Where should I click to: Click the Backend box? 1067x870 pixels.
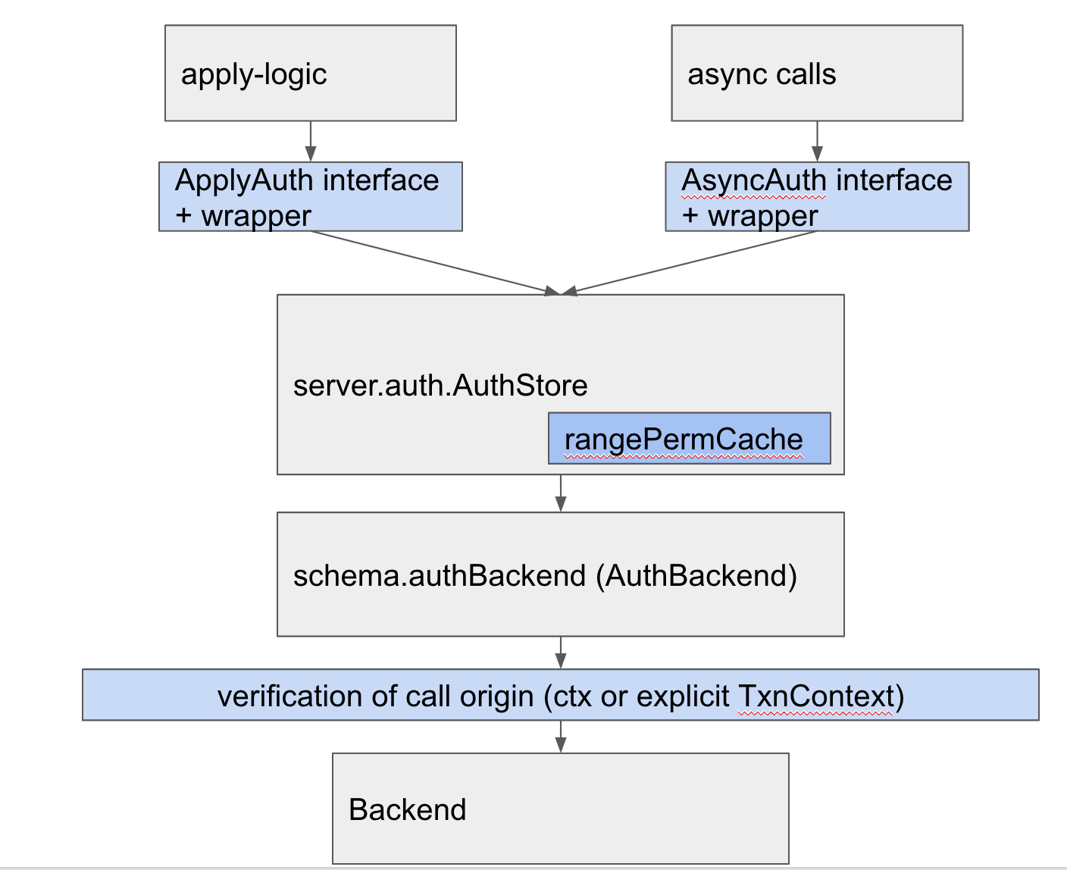561,809
